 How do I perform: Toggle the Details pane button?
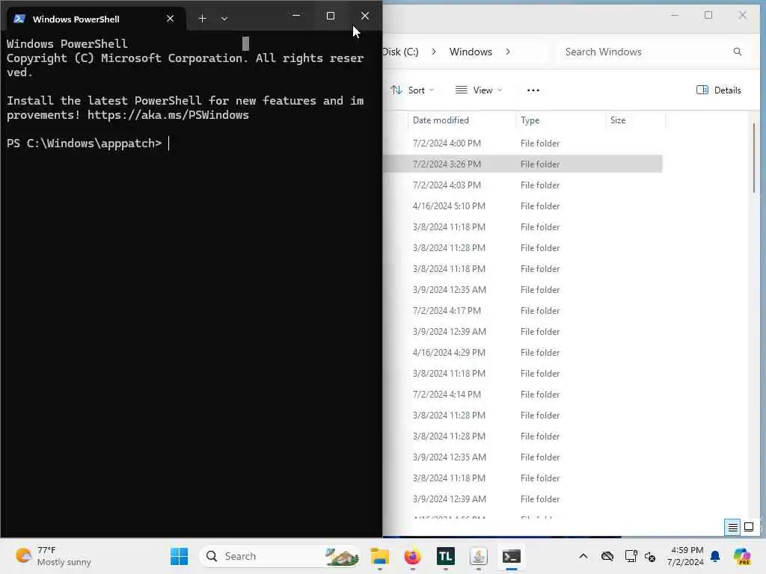click(x=718, y=90)
